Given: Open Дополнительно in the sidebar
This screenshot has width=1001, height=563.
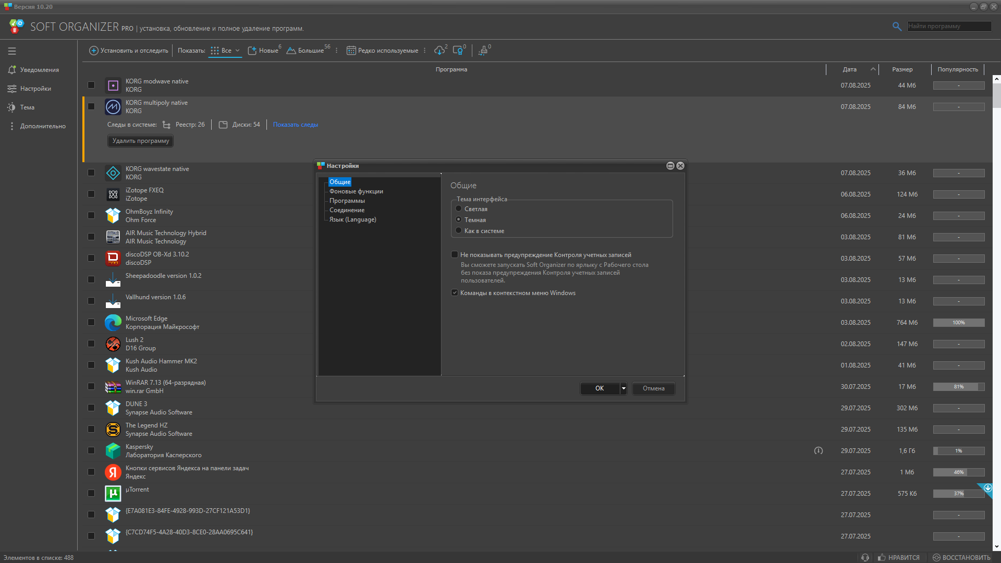Looking at the screenshot, I should tap(37, 126).
